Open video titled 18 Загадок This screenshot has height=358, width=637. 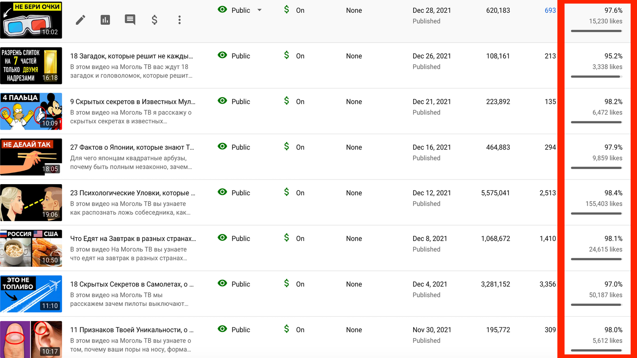pos(131,56)
